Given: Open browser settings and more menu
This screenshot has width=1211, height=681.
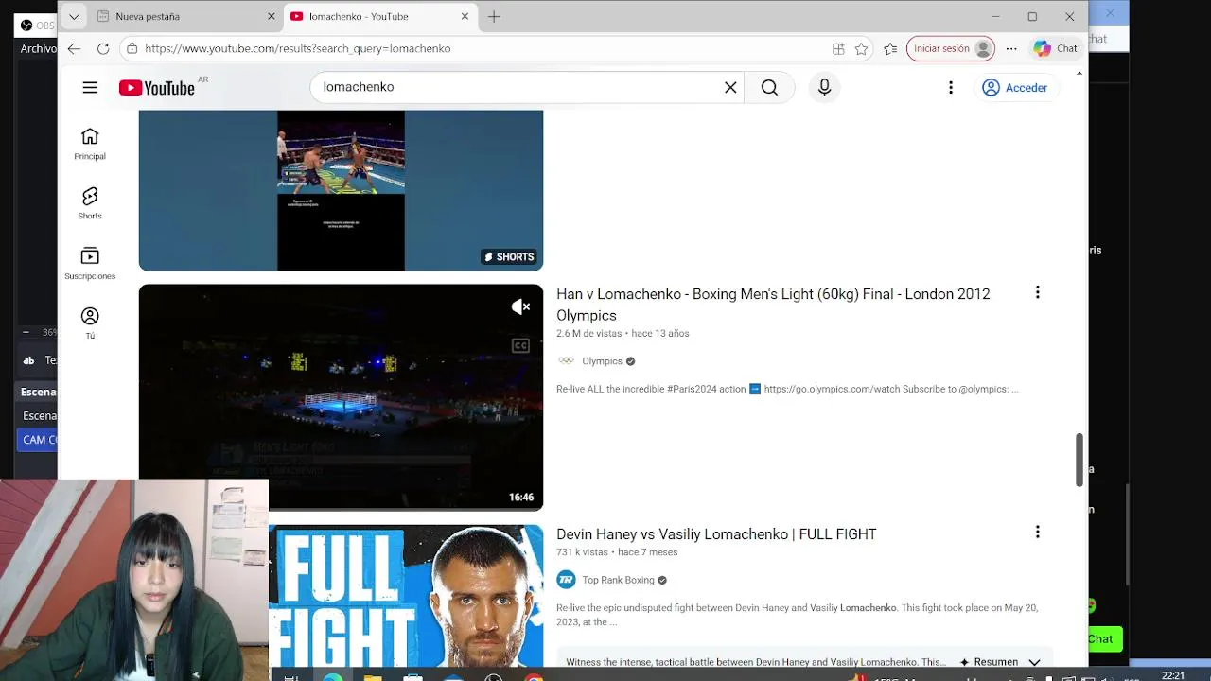Looking at the screenshot, I should pyautogui.click(x=1011, y=48).
